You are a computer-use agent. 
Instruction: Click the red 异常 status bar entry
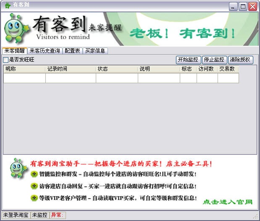(58, 215)
